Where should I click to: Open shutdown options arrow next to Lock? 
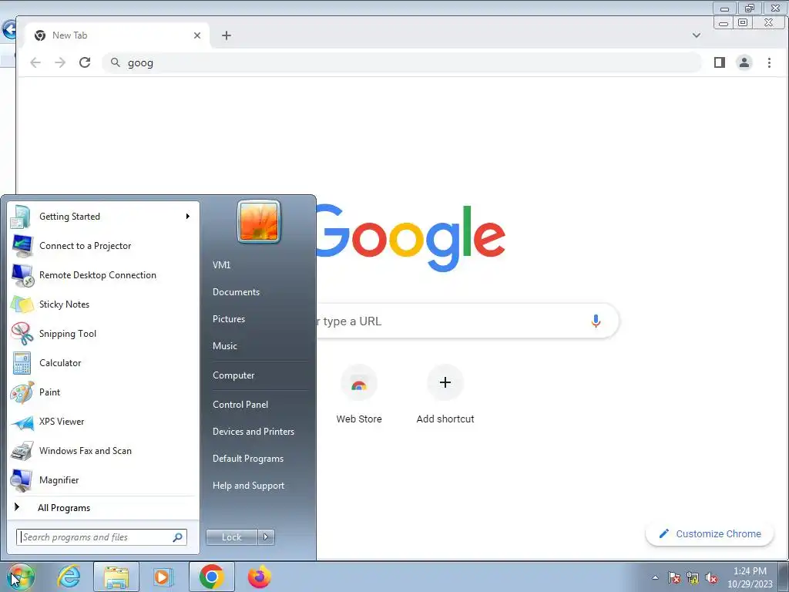coord(266,537)
